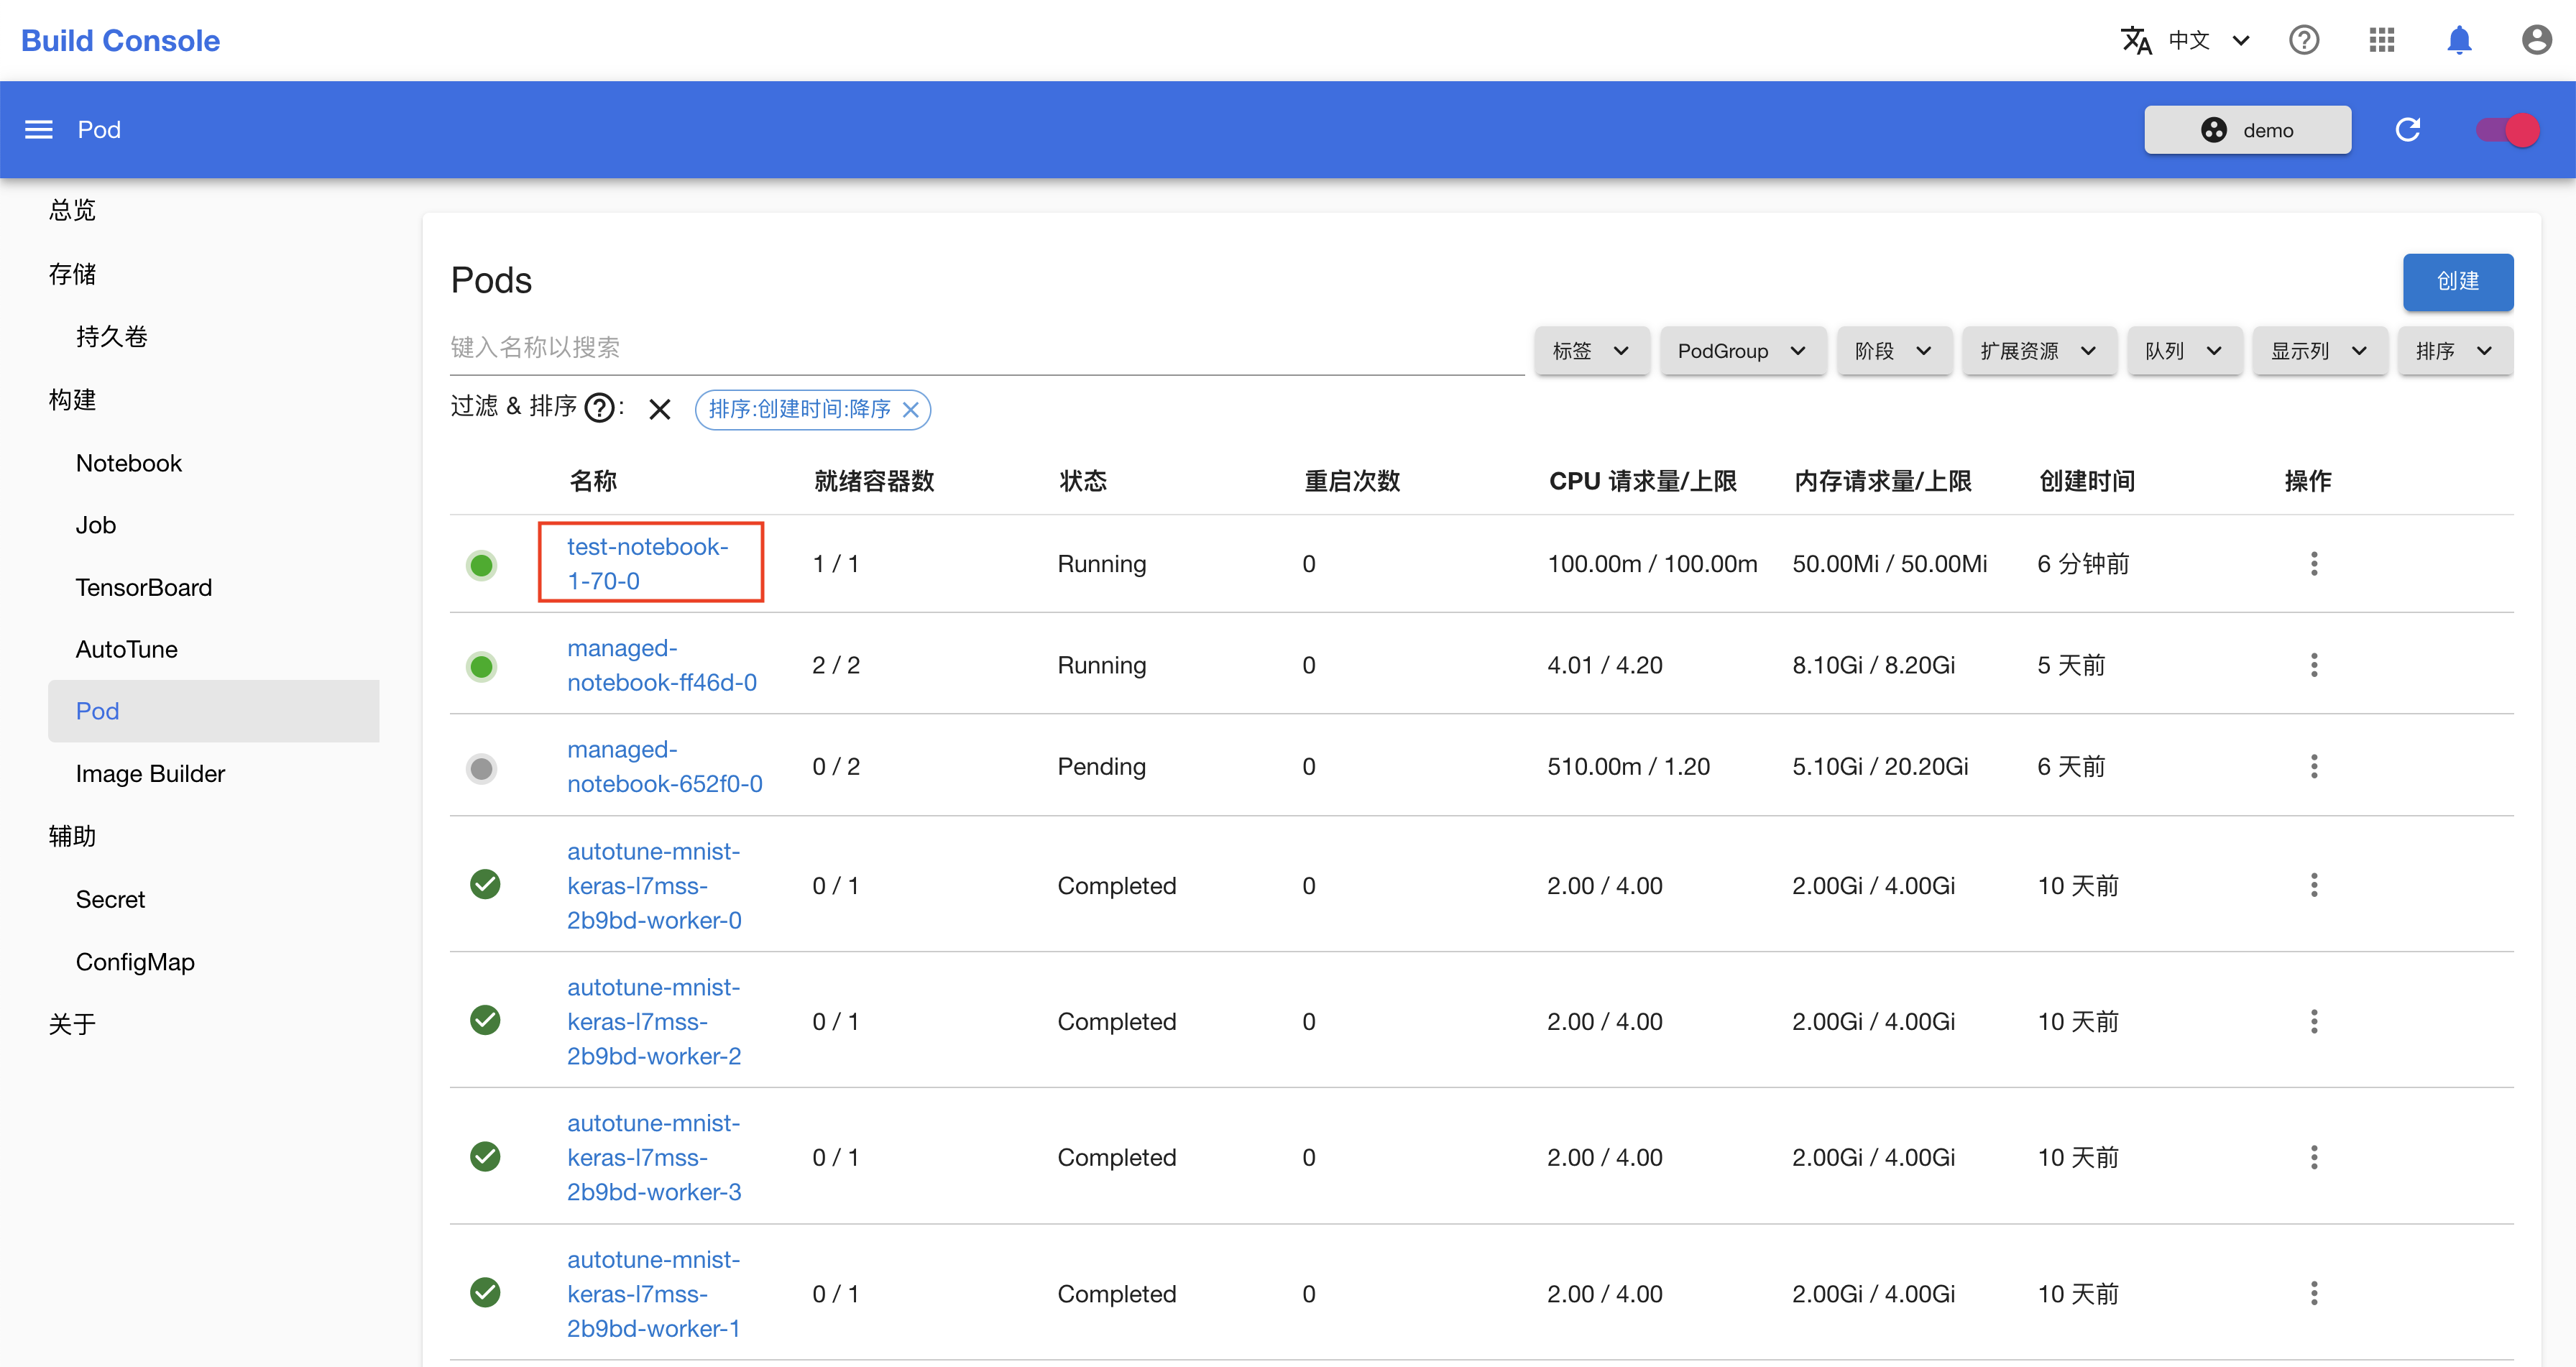Open the help question mark icon
The height and width of the screenshot is (1367, 2576).
2304,40
